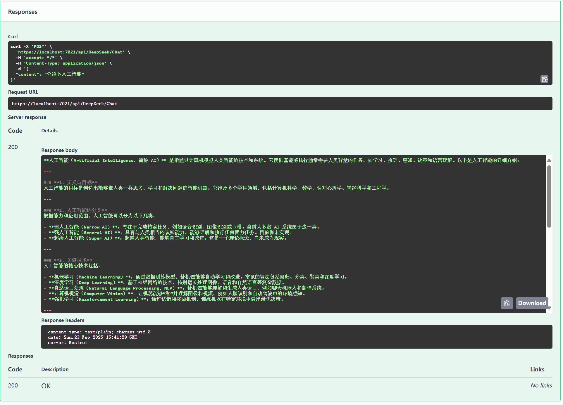Screen dimensions: 563x405
Task: Click the response headers content block
Action: [297, 337]
